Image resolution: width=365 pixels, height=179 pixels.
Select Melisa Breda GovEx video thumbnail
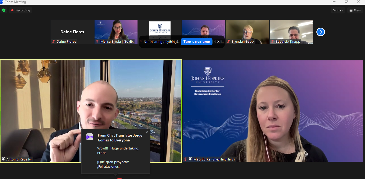coord(116,30)
